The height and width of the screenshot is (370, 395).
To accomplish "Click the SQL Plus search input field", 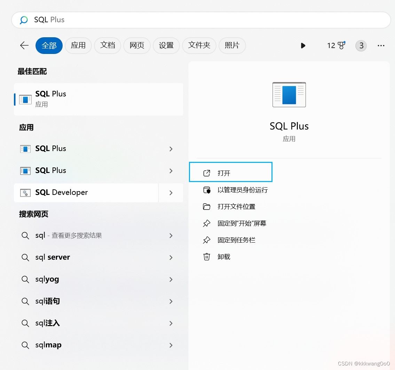I will (201, 20).
